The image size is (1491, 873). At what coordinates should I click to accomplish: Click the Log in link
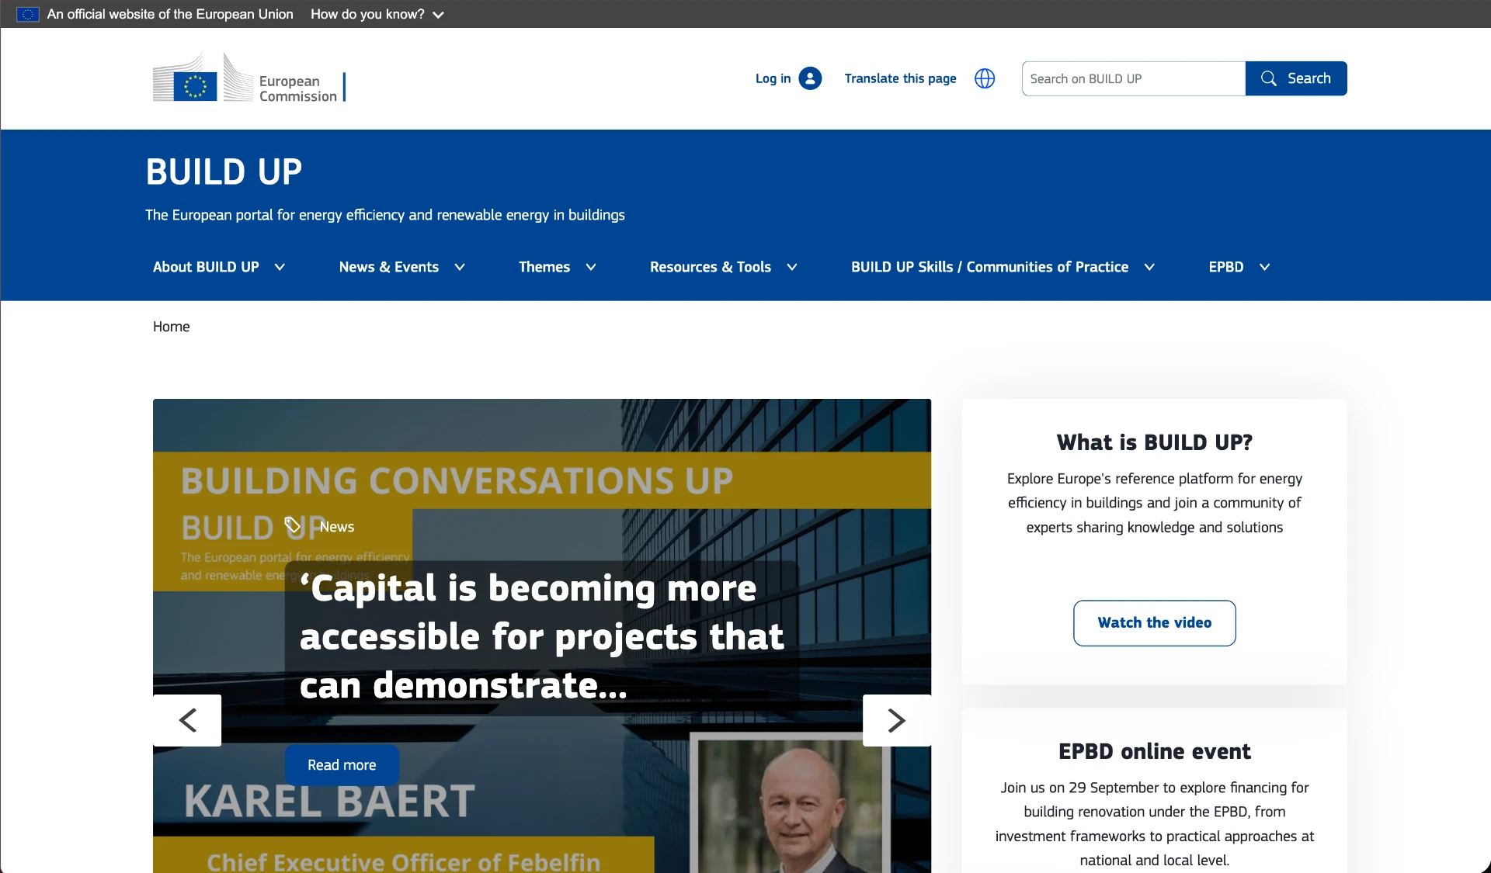773,78
